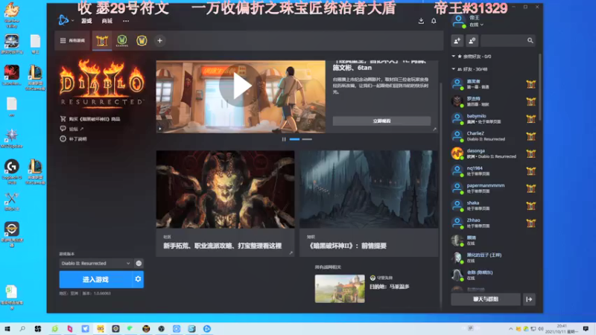Jump to the second carousel slide indicator

click(x=307, y=139)
